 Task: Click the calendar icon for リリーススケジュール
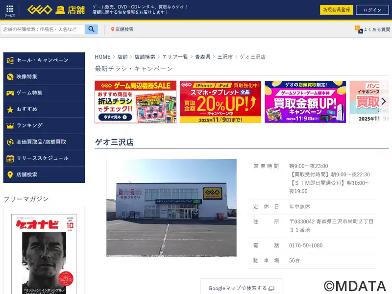pyautogui.click(x=10, y=158)
